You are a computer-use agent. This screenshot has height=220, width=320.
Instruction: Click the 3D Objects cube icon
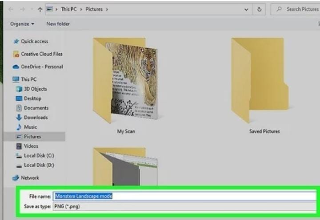19,89
